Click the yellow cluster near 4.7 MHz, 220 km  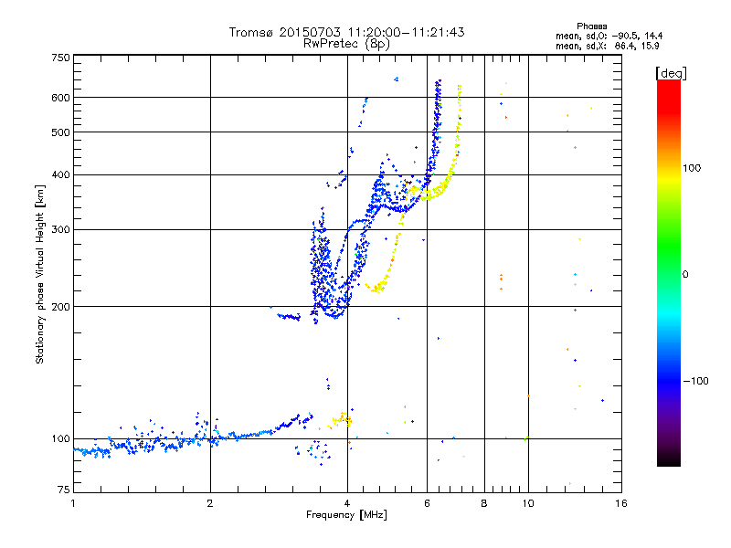(x=376, y=288)
